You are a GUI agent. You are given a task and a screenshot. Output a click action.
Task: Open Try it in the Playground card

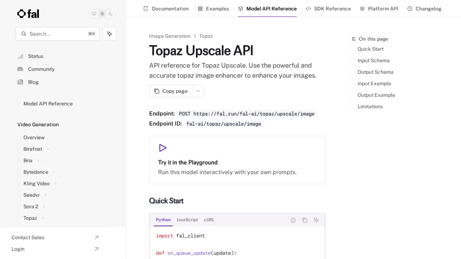237,160
